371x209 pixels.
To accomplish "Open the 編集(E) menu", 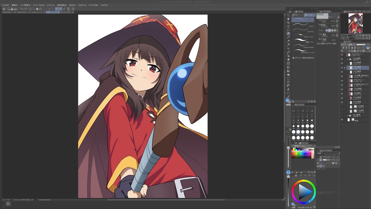I will pos(15,5).
